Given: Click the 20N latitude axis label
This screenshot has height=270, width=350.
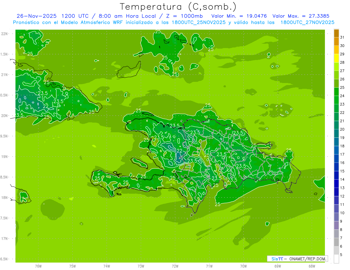Looking at the screenshot, I should [4, 116].
